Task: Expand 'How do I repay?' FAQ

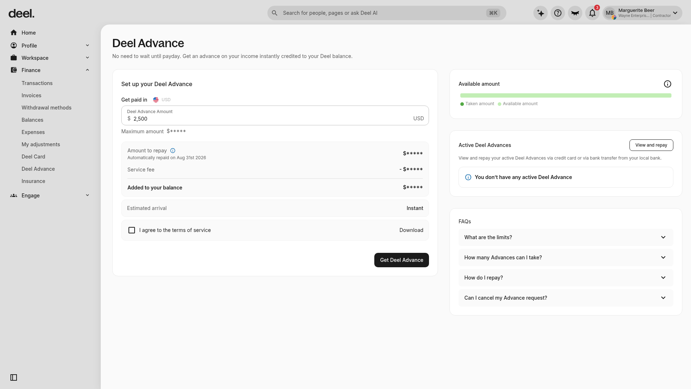Action: 566,278
